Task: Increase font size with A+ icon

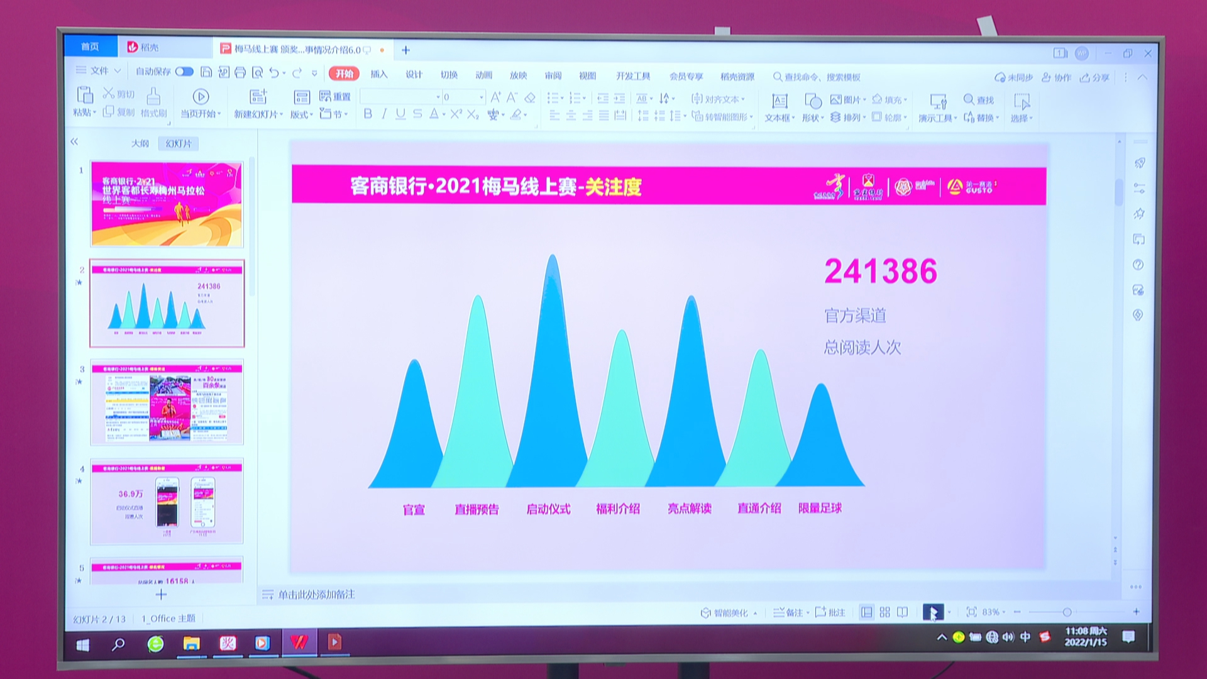Action: click(x=495, y=97)
